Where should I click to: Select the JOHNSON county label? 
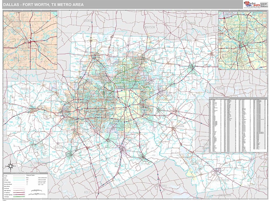click(x=58, y=147)
